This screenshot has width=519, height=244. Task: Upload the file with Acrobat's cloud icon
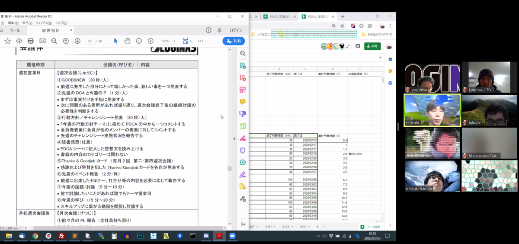pyautogui.click(x=19, y=41)
